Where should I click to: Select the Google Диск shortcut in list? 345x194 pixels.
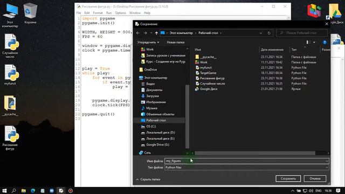click(209, 89)
